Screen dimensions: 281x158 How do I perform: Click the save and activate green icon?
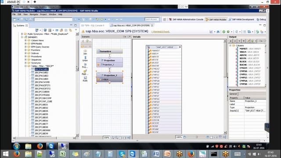[x=228, y=32]
